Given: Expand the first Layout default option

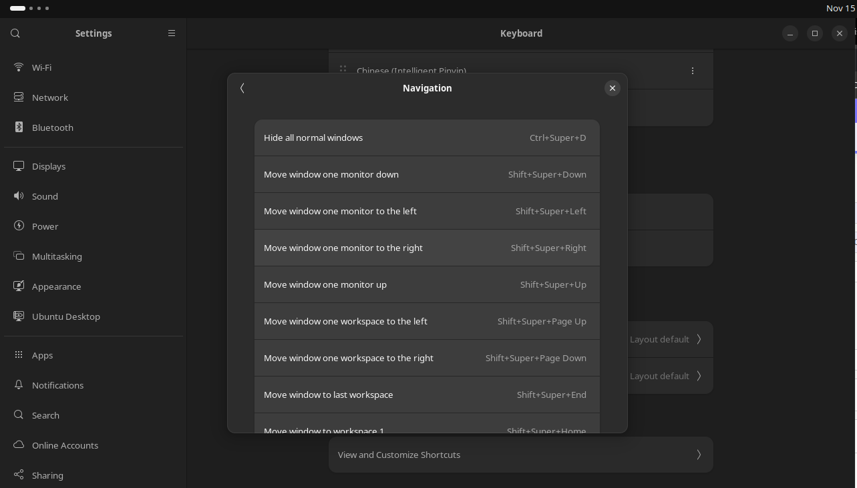Looking at the screenshot, I should (699, 339).
